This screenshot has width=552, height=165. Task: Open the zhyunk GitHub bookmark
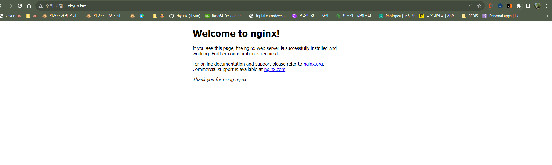(185, 16)
